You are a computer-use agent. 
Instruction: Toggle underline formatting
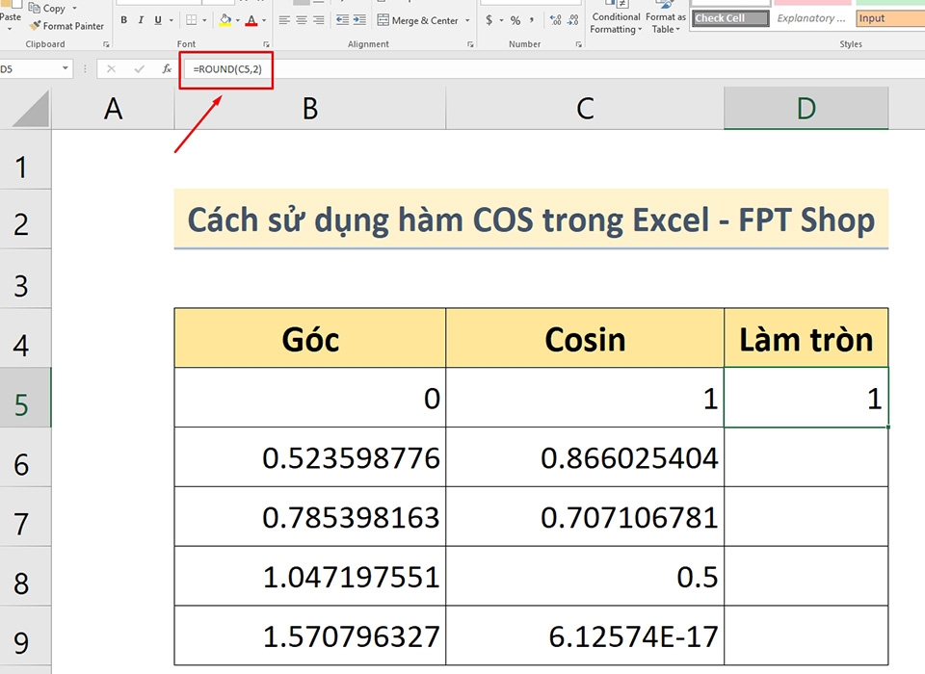pyautogui.click(x=158, y=19)
